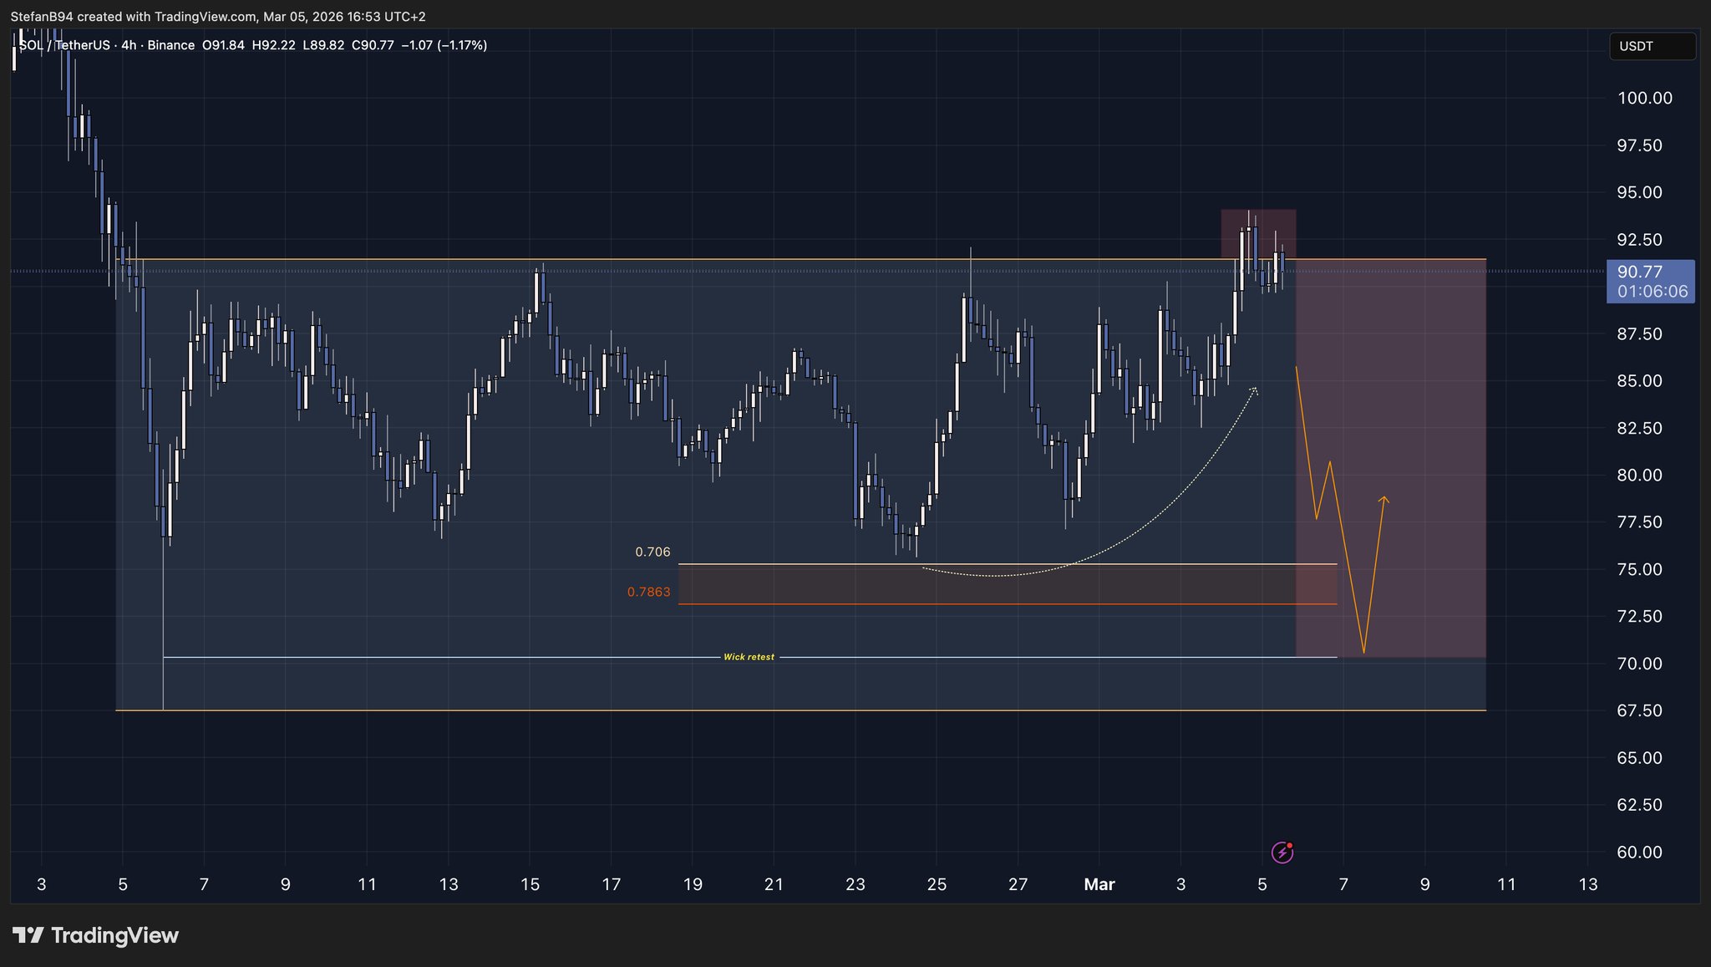
Task: Click date 25 on the time axis
Action: [x=937, y=884]
